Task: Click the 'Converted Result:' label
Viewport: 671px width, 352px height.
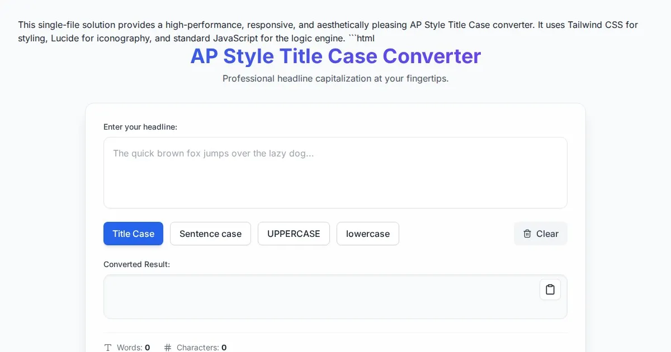Action: pos(136,264)
